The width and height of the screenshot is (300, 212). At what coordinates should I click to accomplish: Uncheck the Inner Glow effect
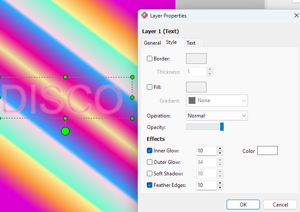click(x=150, y=151)
